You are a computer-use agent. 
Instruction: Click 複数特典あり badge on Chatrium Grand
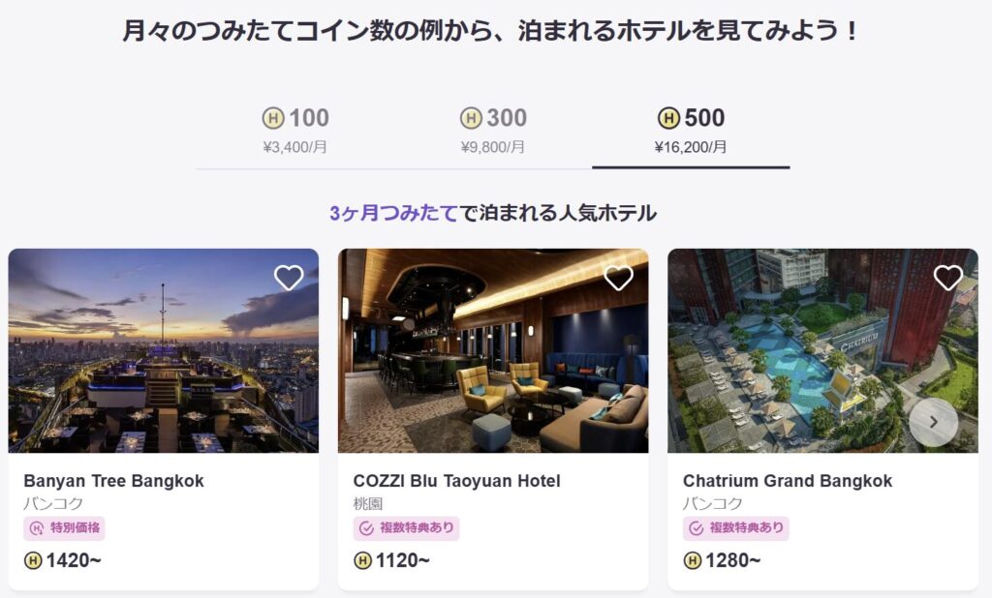[735, 528]
